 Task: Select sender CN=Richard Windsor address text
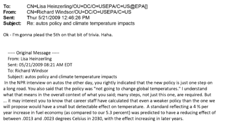(x=79, y=12)
